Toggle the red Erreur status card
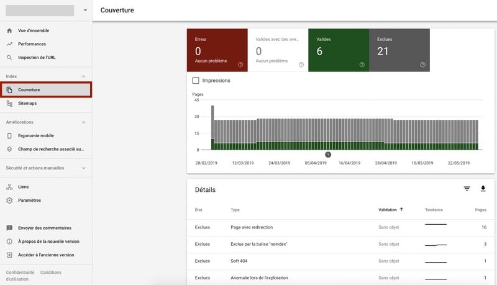The height and width of the screenshot is (285, 497). [x=217, y=50]
